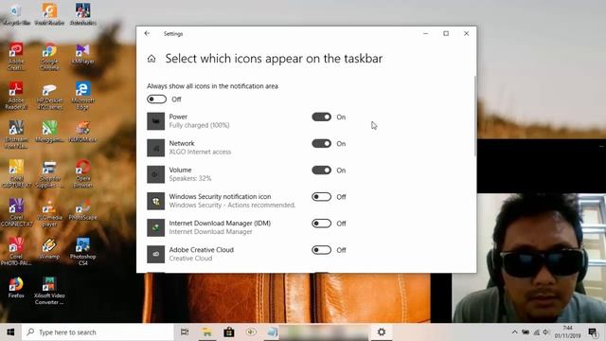Select the Firefox desktop shortcut
The width and height of the screenshot is (606, 341).
click(x=16, y=288)
